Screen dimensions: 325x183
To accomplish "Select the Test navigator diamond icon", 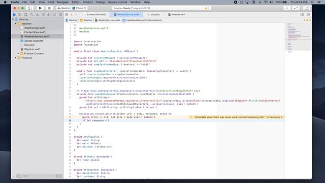I will 43,15.
